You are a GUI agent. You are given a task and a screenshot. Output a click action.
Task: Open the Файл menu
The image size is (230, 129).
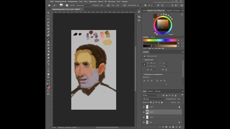[52, 1]
